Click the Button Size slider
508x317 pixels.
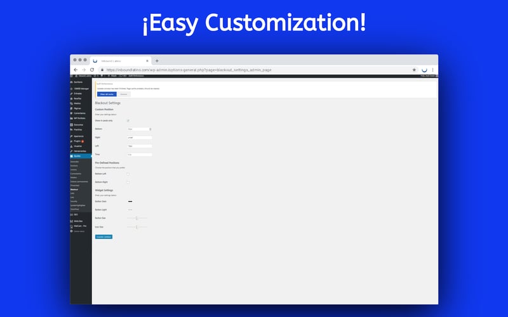coord(137,218)
